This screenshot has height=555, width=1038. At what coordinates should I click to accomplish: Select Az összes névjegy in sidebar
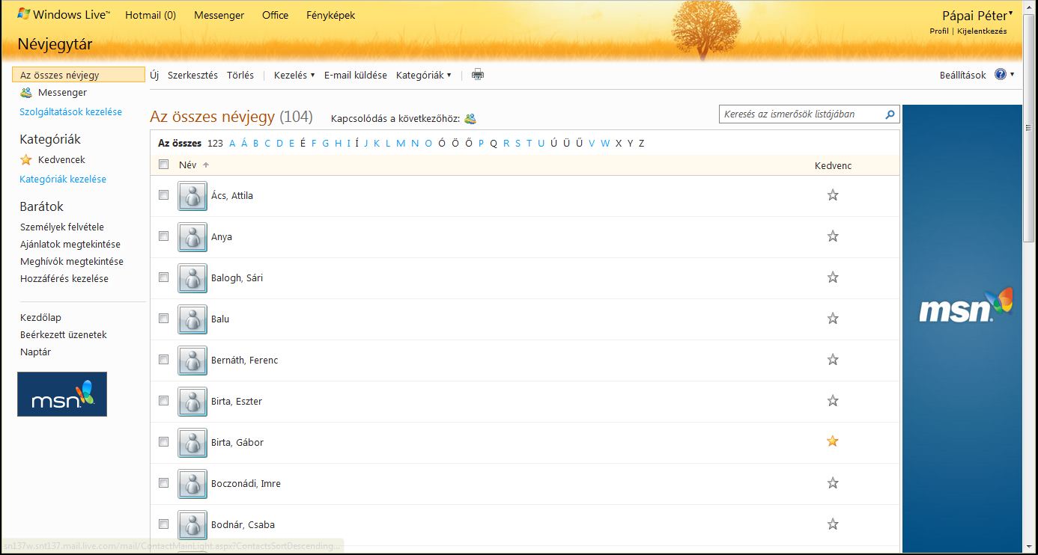(79, 75)
